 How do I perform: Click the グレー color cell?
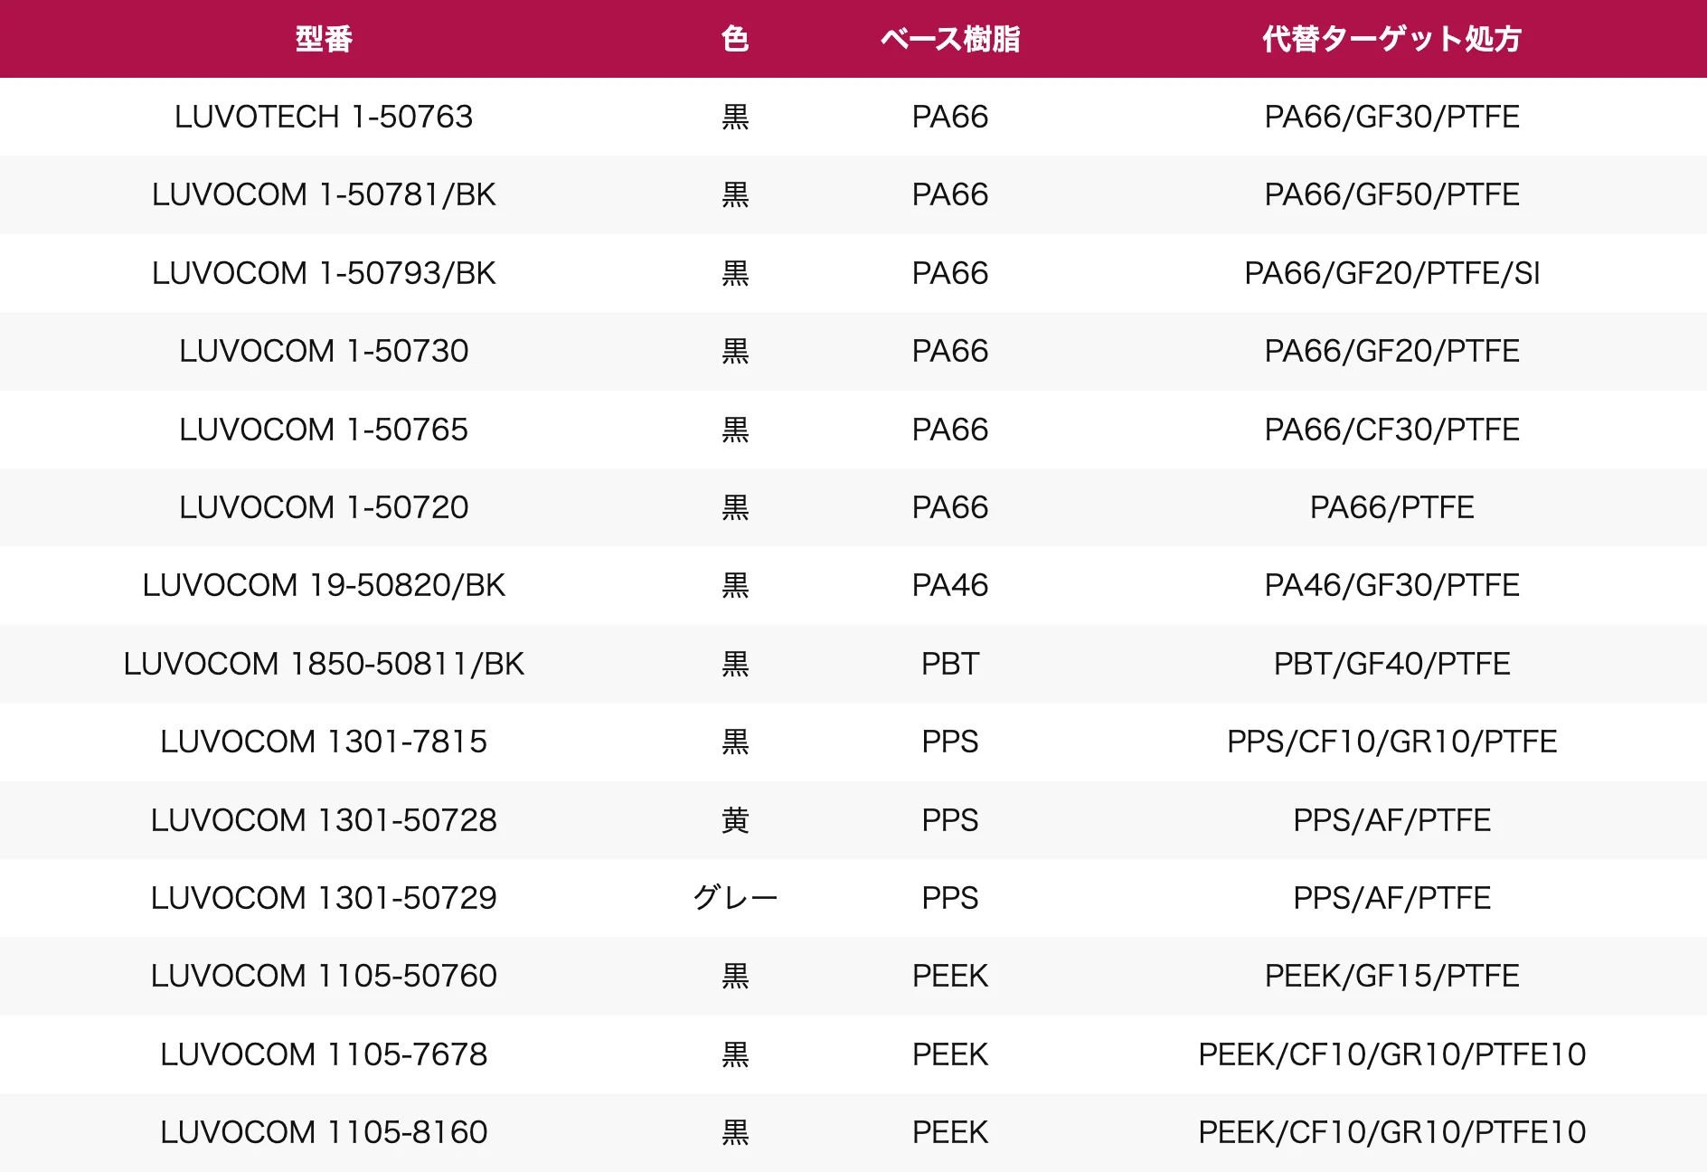click(x=735, y=898)
